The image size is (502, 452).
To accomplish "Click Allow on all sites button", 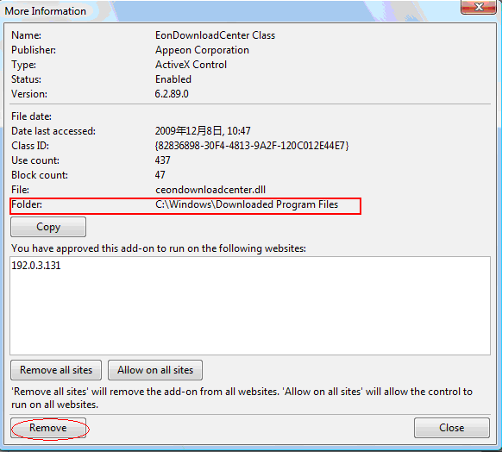I will pyautogui.click(x=155, y=370).
